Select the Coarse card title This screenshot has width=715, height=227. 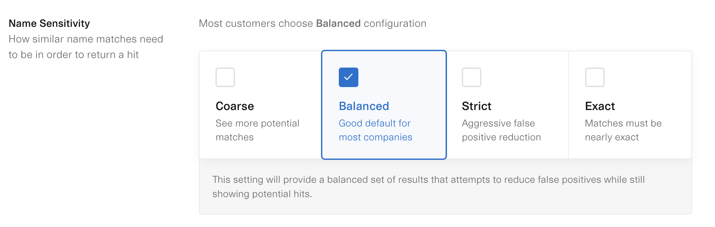[235, 106]
